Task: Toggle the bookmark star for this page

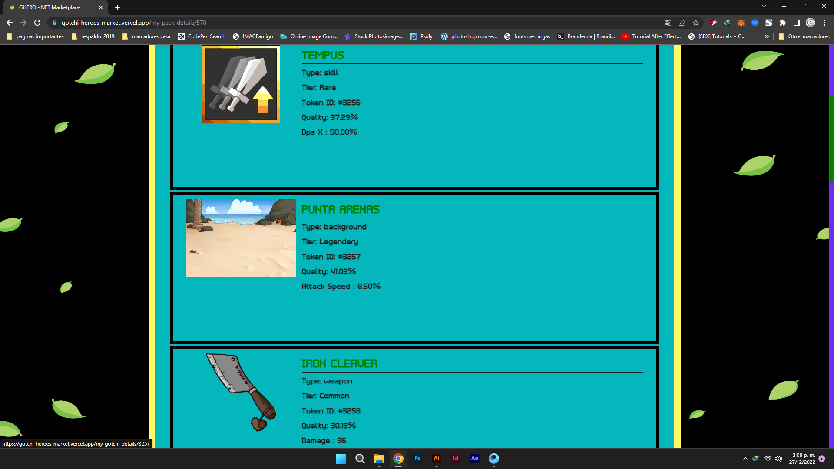Action: 696,23
